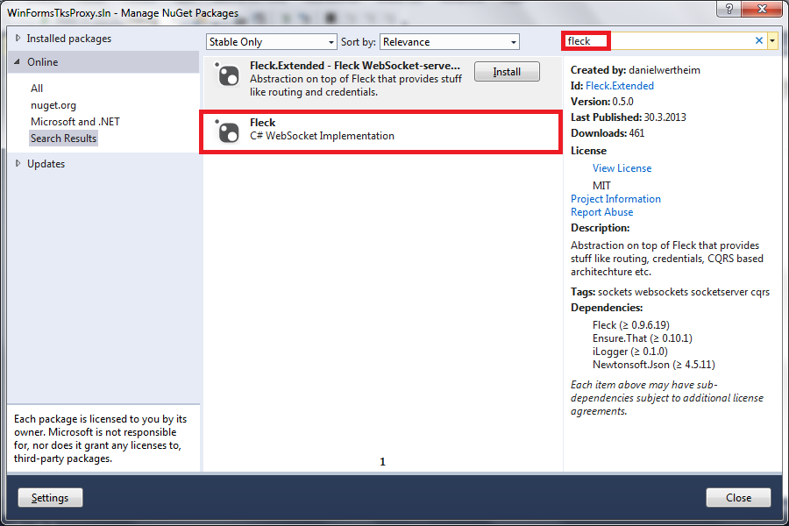The image size is (789, 526).
Task: Click page number 1
Action: pos(382,462)
